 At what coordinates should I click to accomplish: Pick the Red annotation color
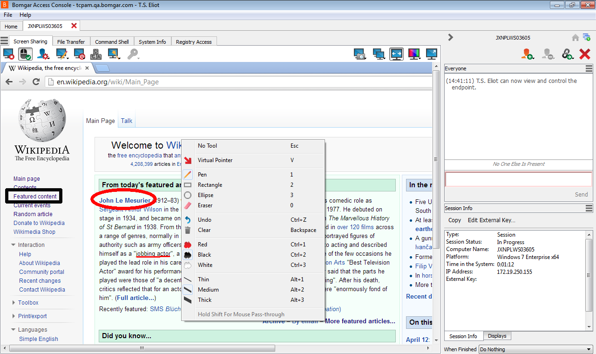pyautogui.click(x=253, y=245)
